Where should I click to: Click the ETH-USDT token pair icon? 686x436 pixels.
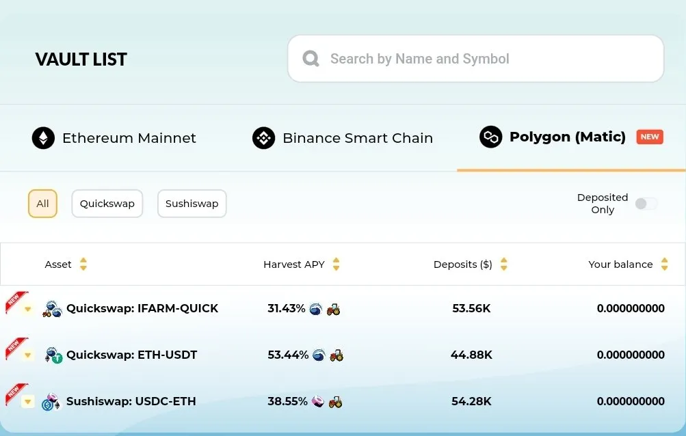pyautogui.click(x=53, y=355)
